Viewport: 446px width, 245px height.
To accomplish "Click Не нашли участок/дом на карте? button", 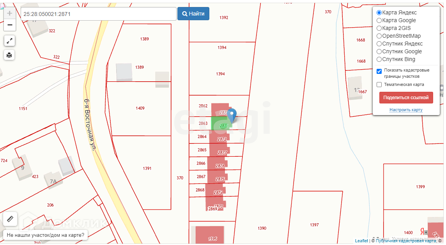I will [46, 235].
